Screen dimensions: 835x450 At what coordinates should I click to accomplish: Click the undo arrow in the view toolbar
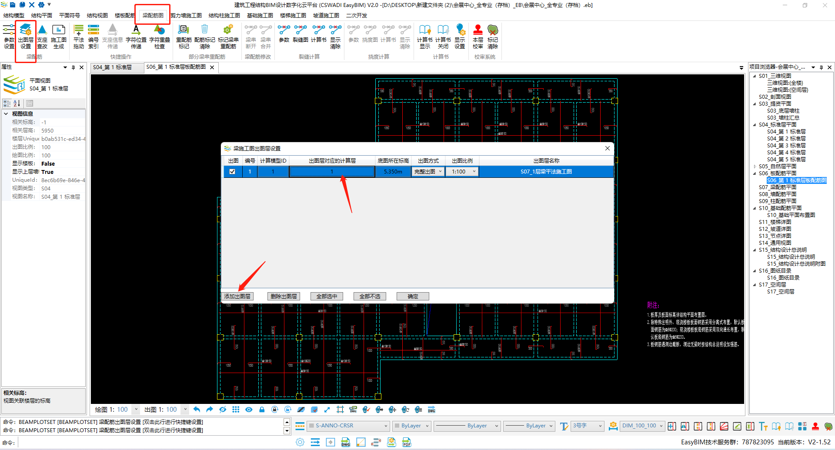(x=197, y=410)
